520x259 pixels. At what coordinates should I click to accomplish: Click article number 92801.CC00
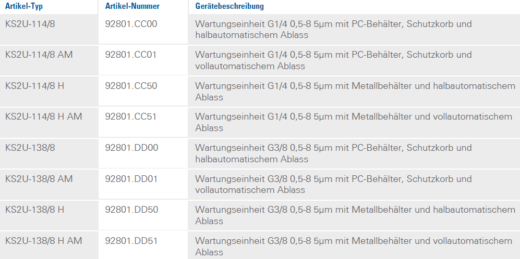[131, 24]
